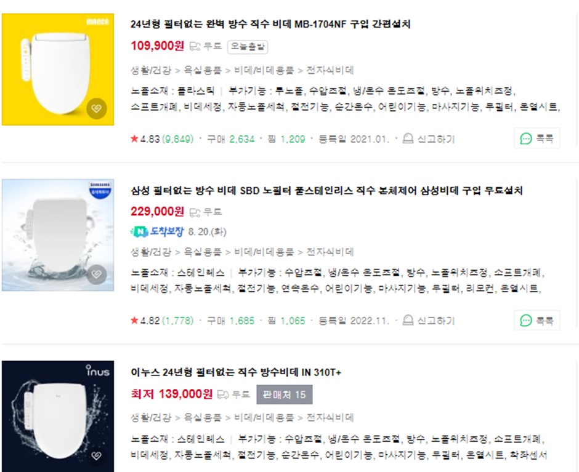Image resolution: width=579 pixels, height=472 pixels.
Task: Toggle wishlist heart on the inus bidet image
Action: point(96,455)
